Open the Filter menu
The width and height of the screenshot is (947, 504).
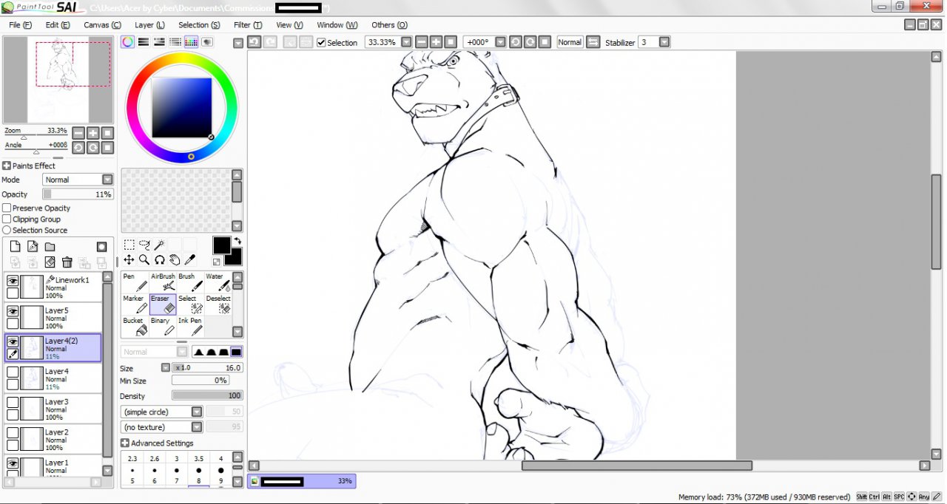(248, 25)
